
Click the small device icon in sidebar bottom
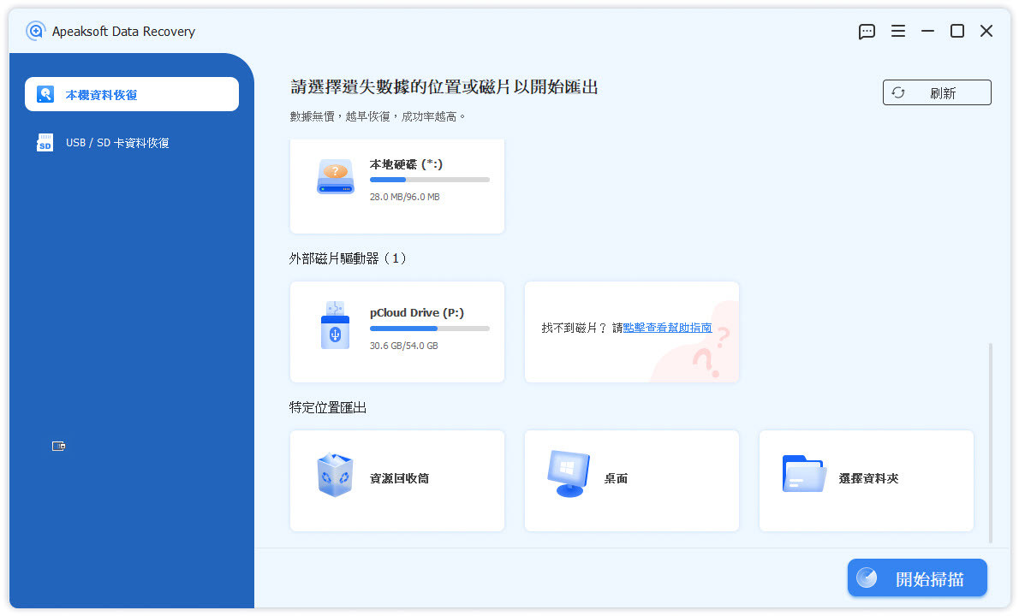click(58, 446)
